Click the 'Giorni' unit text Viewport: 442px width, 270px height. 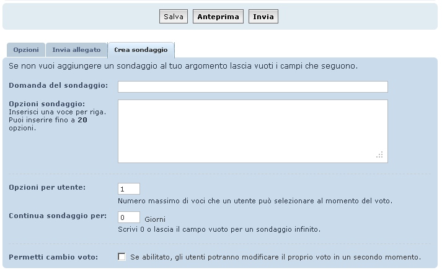154,219
